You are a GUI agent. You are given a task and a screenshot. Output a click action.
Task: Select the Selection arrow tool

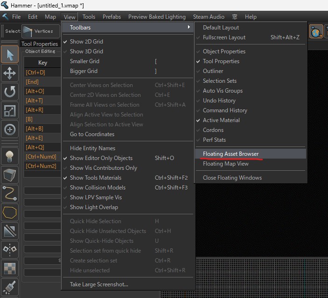[x=10, y=55]
